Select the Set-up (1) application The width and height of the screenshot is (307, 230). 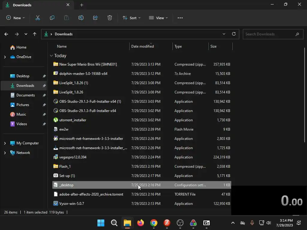[x=142, y=176]
